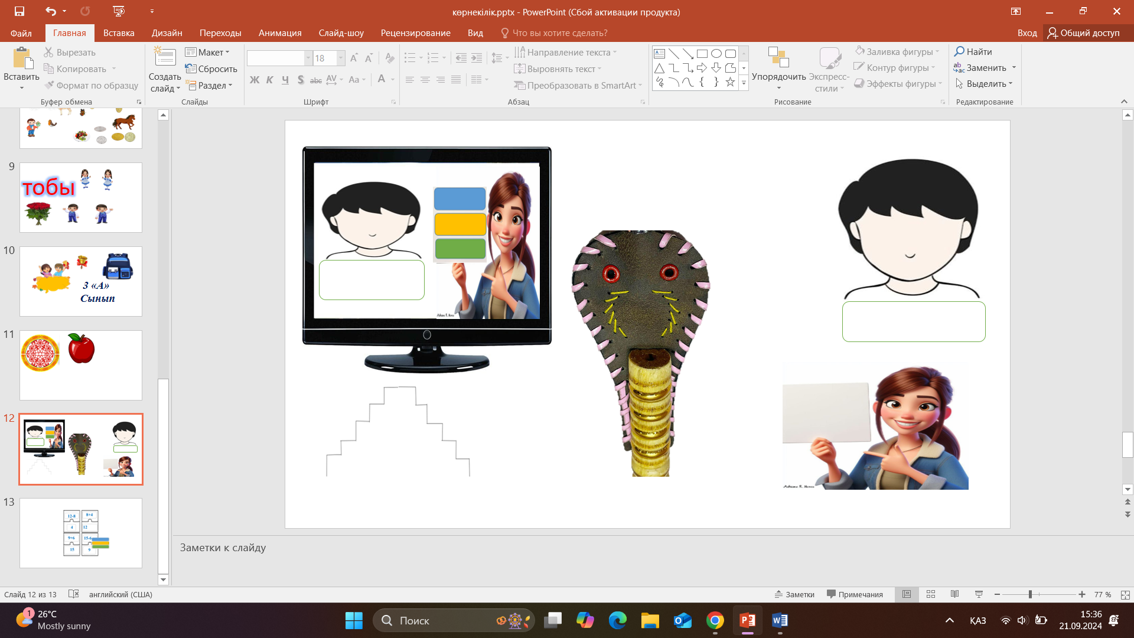Select the star shape in shapes gallery
The height and width of the screenshot is (638, 1134).
tap(730, 82)
